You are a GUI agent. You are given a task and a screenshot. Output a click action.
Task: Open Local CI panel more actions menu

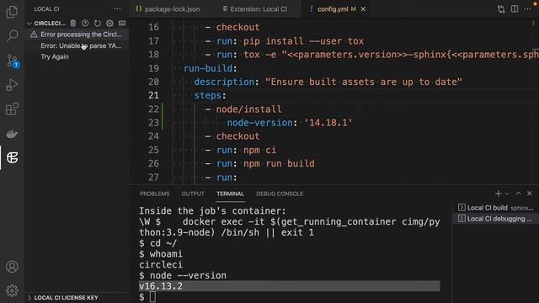[117, 9]
